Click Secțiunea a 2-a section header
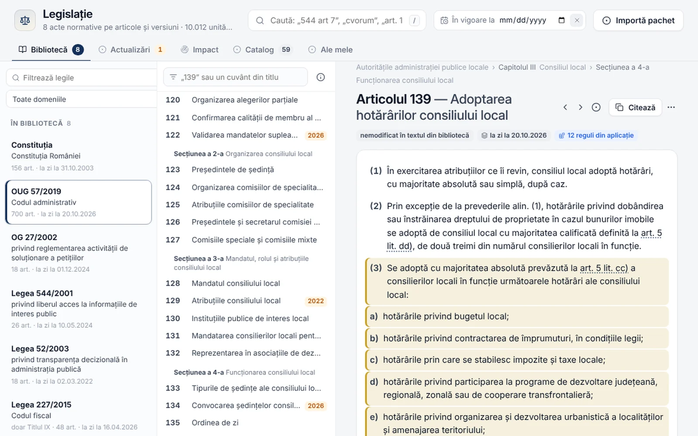The image size is (698, 436). pos(243,154)
